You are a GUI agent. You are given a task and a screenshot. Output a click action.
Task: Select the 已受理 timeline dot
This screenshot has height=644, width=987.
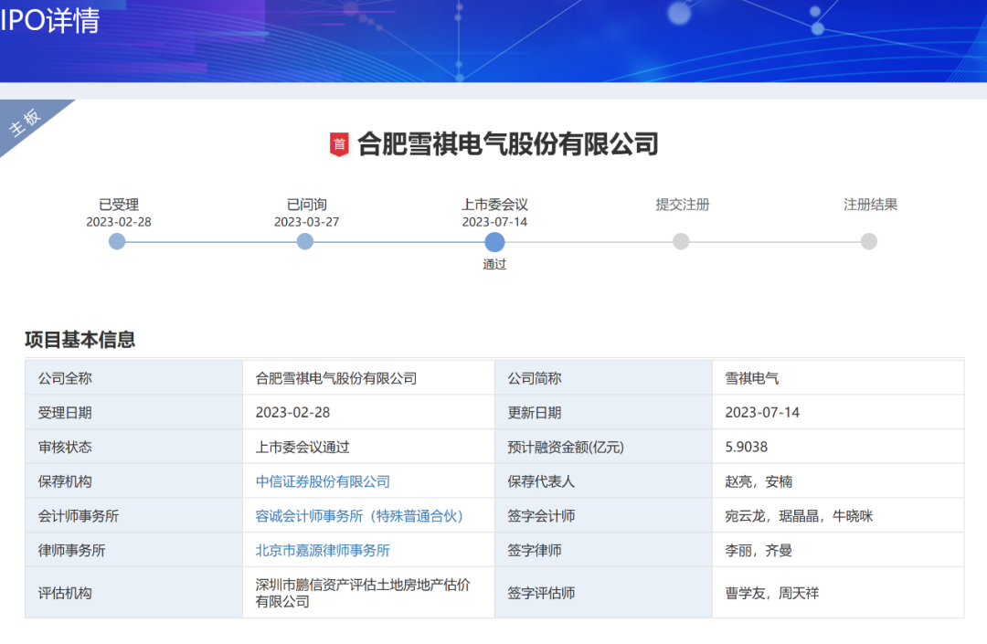click(x=117, y=241)
